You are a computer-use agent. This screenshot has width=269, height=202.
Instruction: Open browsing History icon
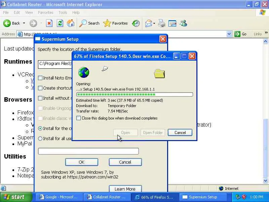[136, 23]
